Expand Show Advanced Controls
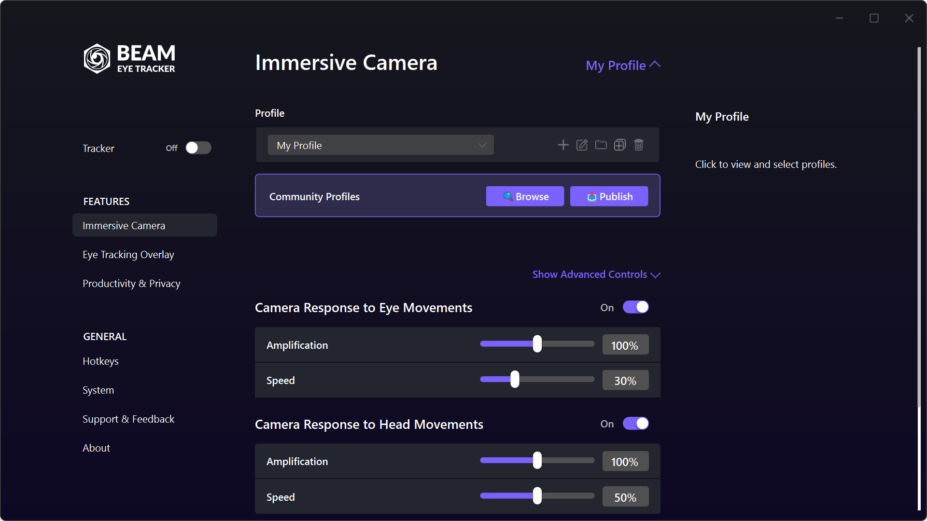 coord(596,274)
